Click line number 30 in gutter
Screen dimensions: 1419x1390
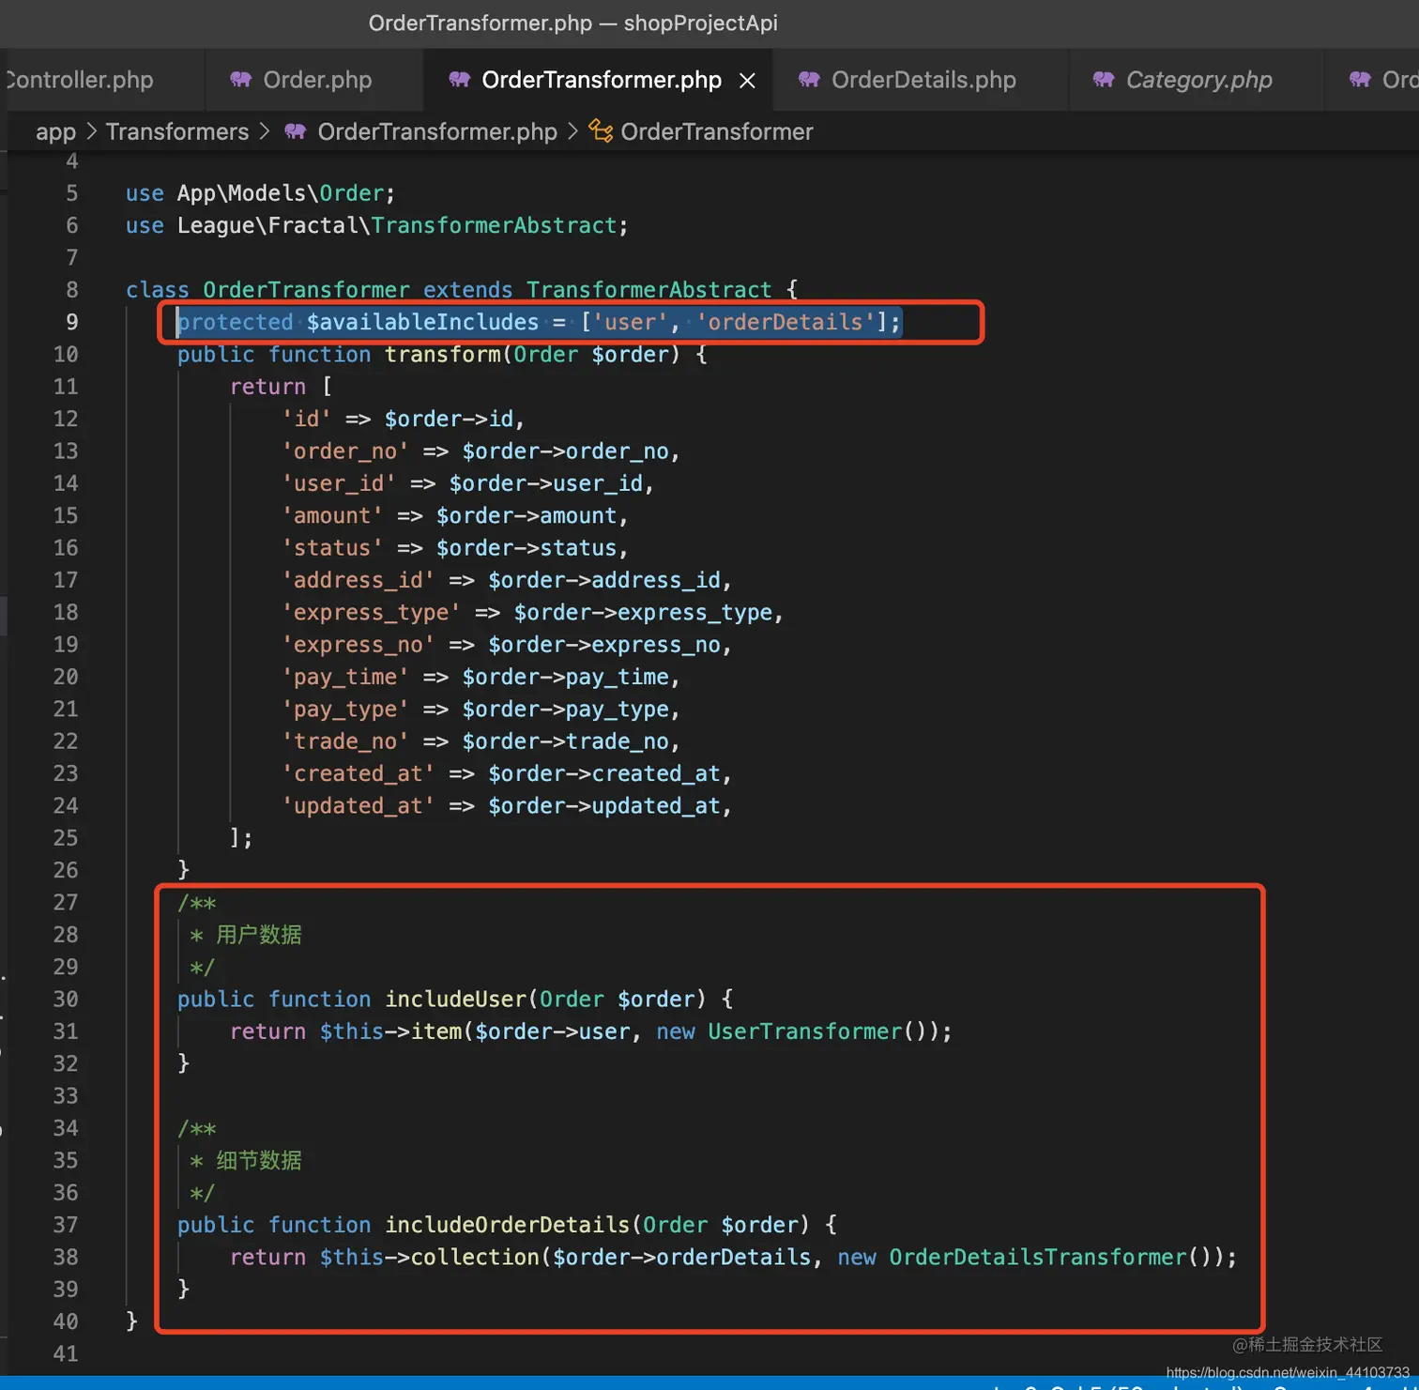pyautogui.click(x=66, y=999)
